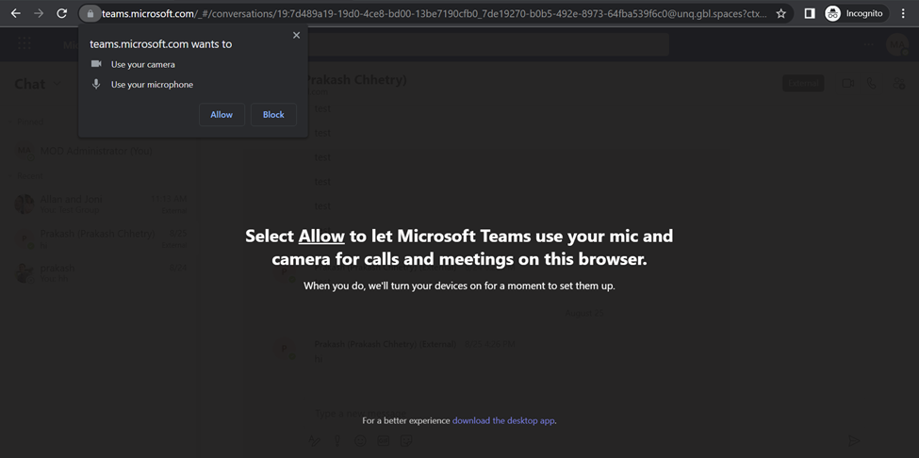Click the browser forward arrow
This screenshot has width=919, height=458.
[x=39, y=13]
